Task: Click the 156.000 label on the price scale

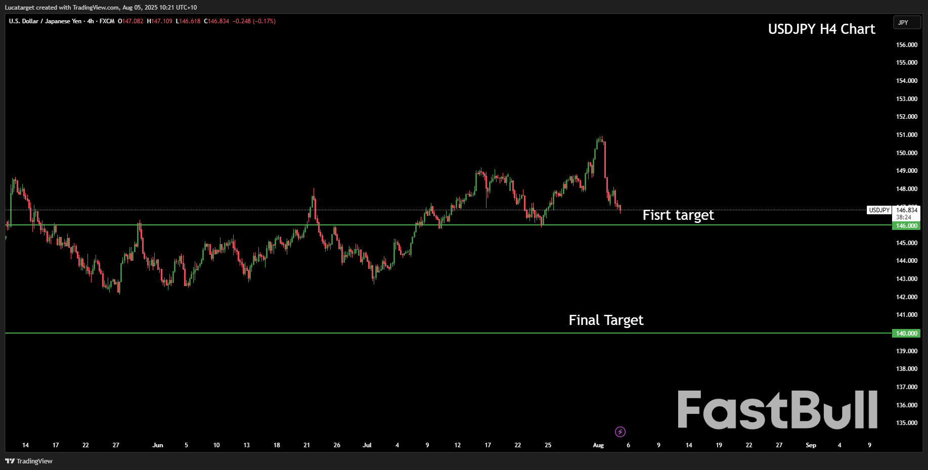Action: click(906, 44)
